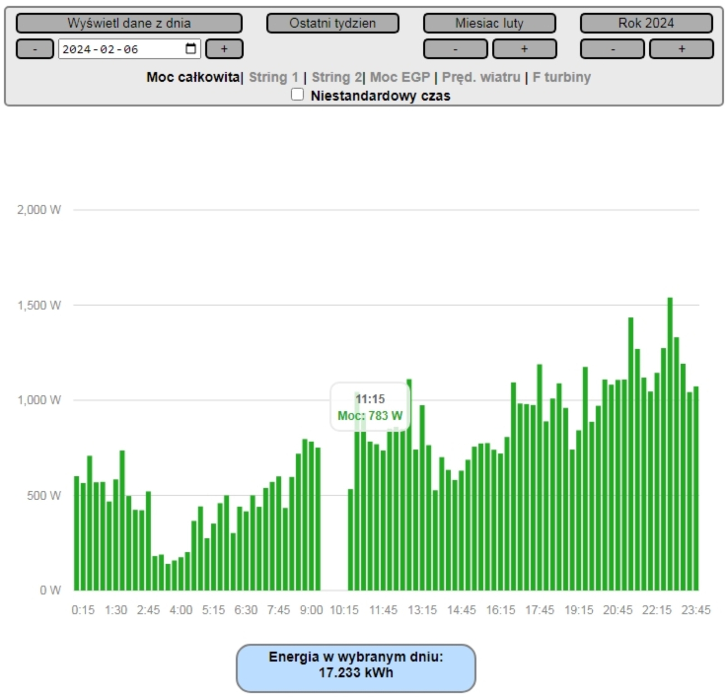726x697 pixels.
Task: Select the Moc całkowita tab
Action: coord(192,77)
